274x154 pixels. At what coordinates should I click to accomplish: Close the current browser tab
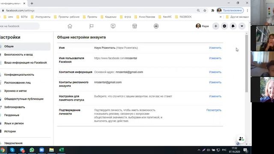pyautogui.click(x=24, y=3)
